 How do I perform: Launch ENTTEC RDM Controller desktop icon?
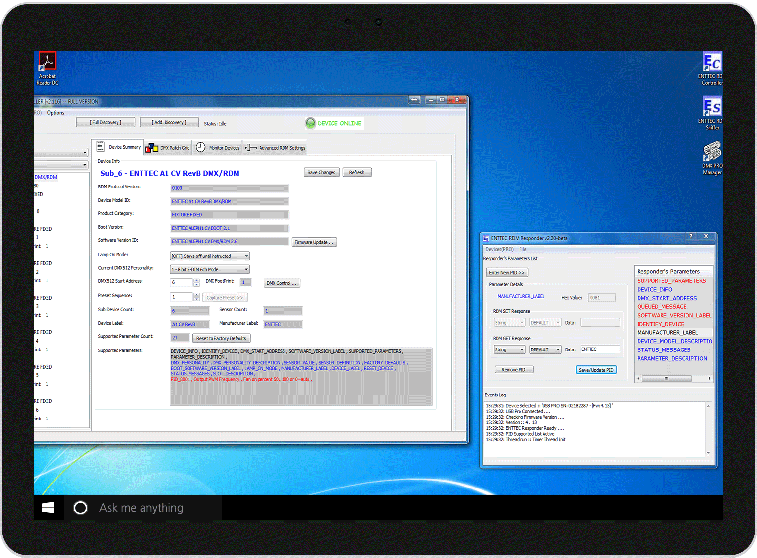[712, 69]
